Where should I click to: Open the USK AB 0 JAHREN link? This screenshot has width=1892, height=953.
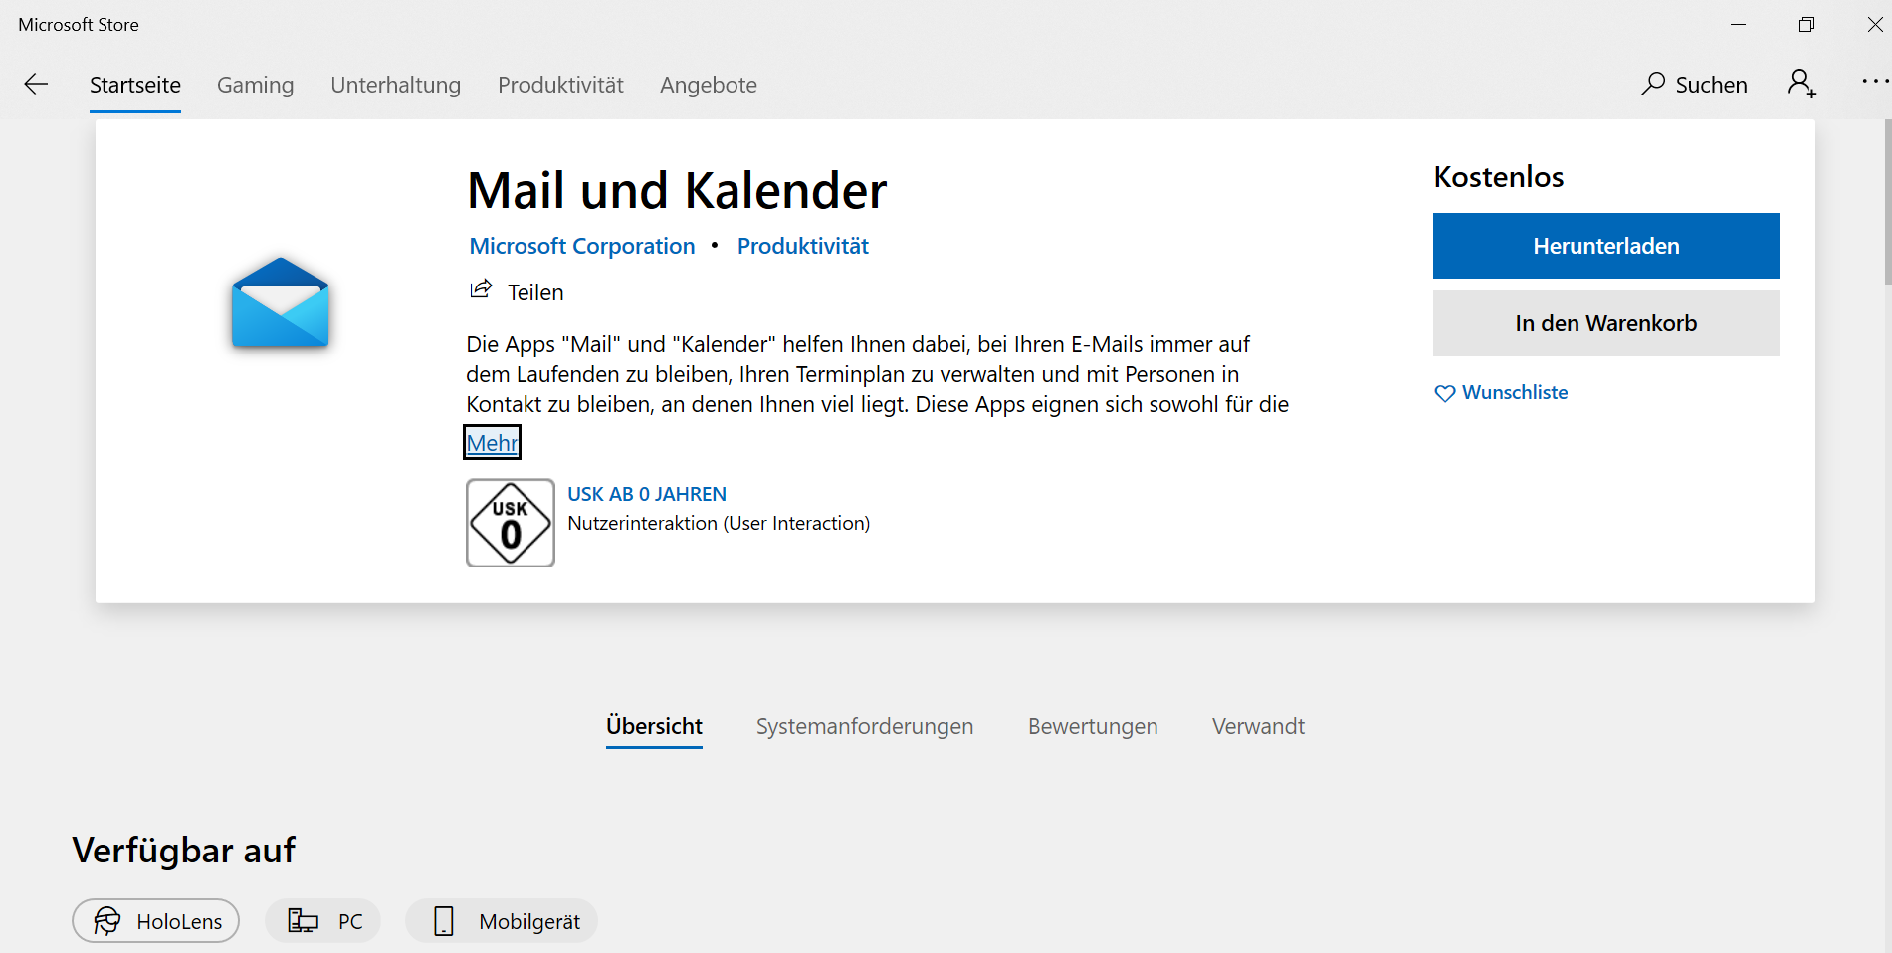pos(647,494)
